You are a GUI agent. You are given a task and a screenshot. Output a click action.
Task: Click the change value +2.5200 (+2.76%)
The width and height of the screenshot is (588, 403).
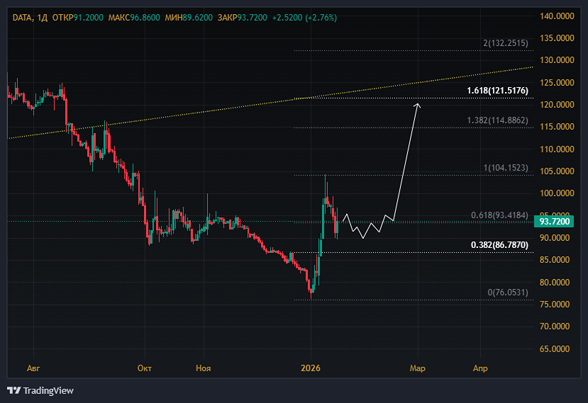click(x=304, y=18)
